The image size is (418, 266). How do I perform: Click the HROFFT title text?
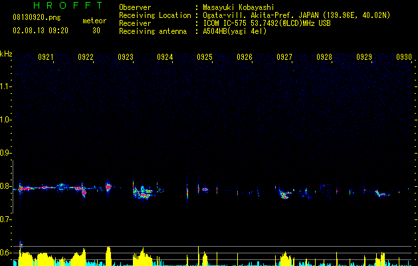68,5
